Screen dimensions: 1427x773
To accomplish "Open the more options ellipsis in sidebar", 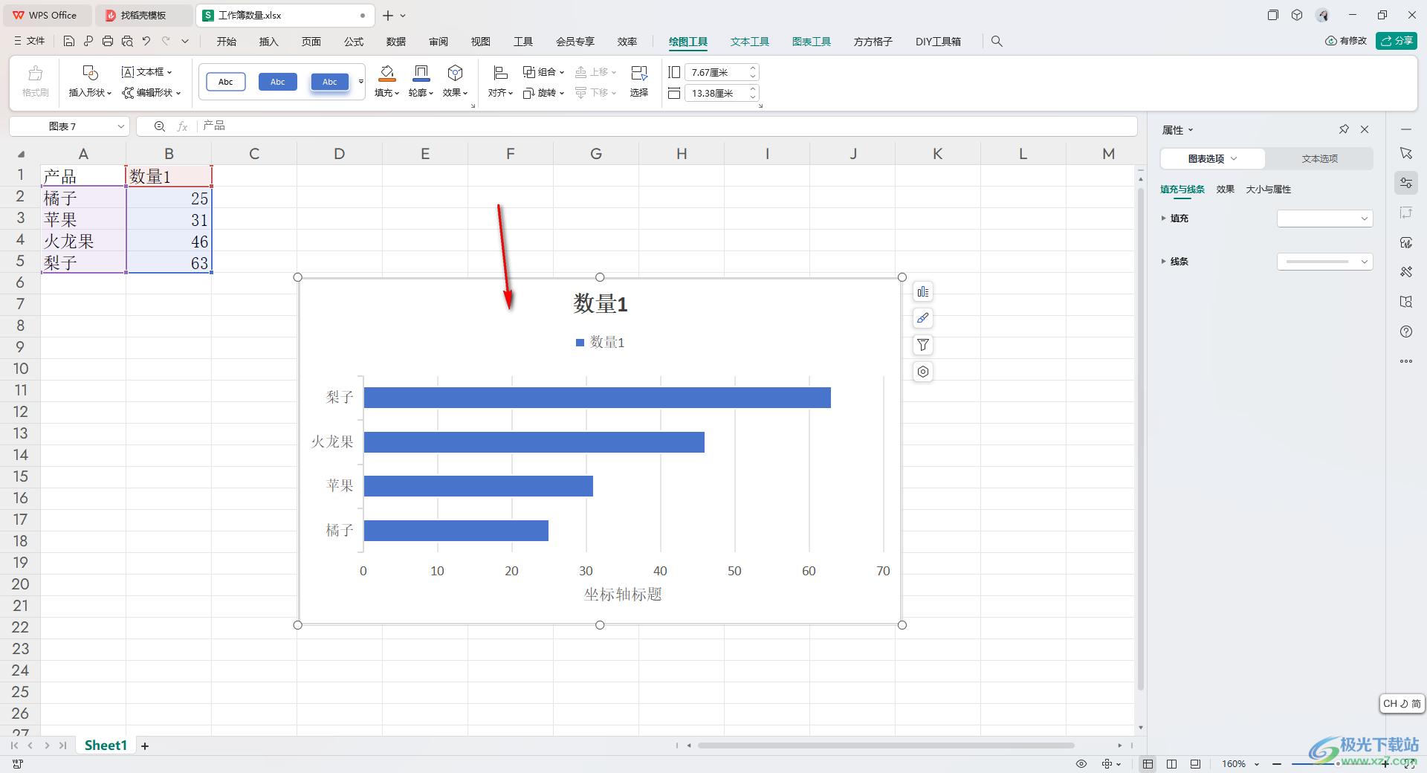I will pyautogui.click(x=1406, y=361).
